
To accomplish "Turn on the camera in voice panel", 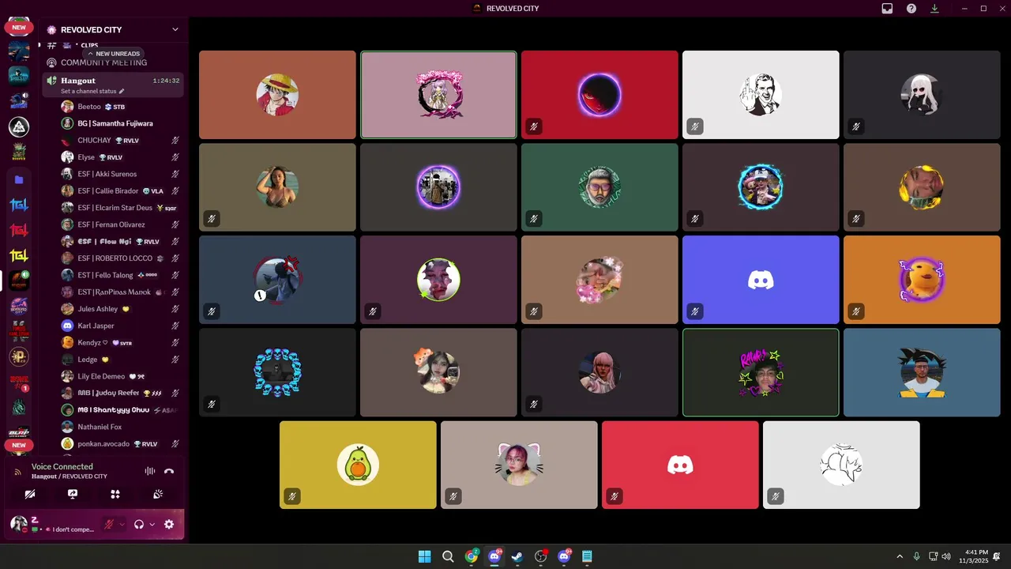I will click(30, 494).
